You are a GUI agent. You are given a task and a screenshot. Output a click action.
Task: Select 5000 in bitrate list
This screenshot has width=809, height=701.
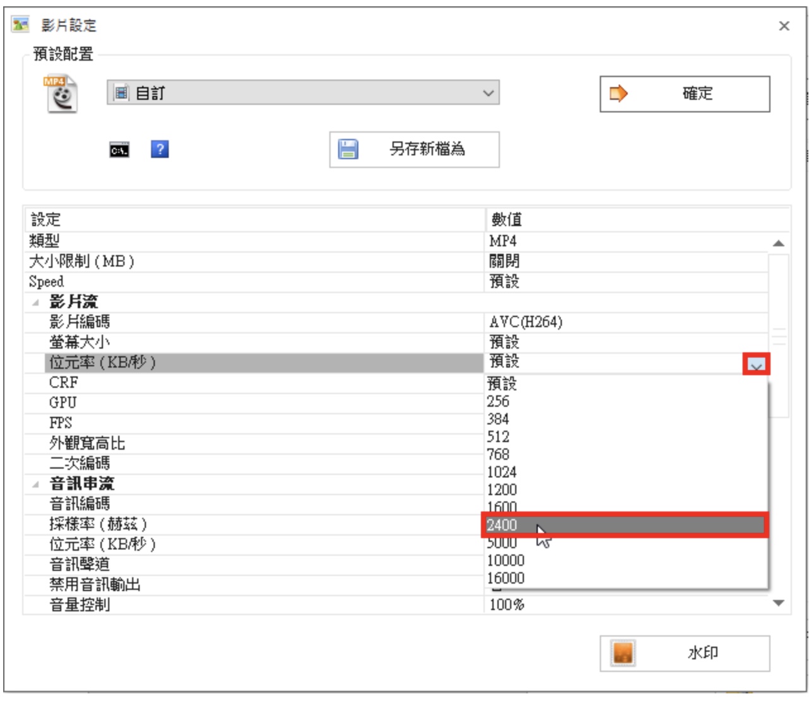pos(625,544)
